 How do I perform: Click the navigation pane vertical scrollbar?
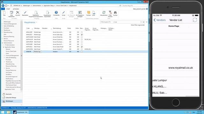click(21, 56)
